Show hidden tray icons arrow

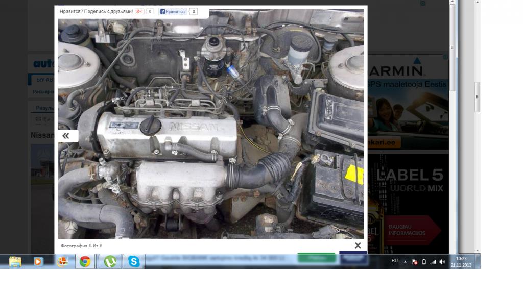pyautogui.click(x=405, y=262)
